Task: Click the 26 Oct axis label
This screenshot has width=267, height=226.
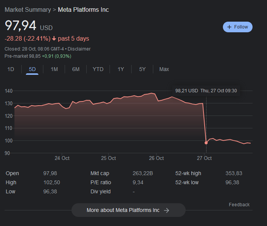Action: click(156, 158)
